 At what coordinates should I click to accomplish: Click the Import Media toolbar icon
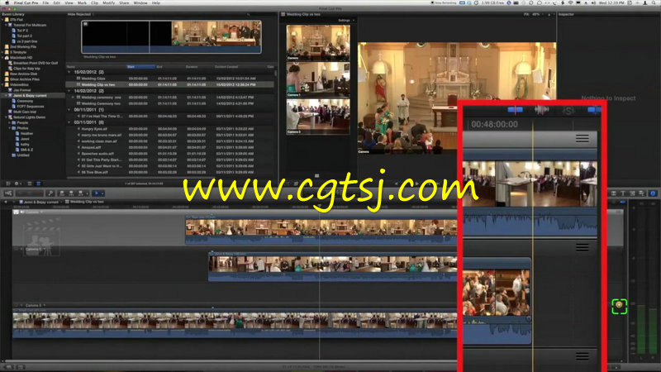(8, 193)
